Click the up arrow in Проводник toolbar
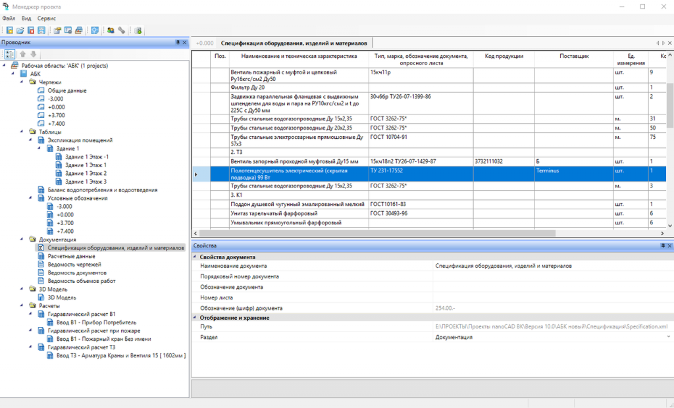This screenshot has width=674, height=408. [23, 54]
